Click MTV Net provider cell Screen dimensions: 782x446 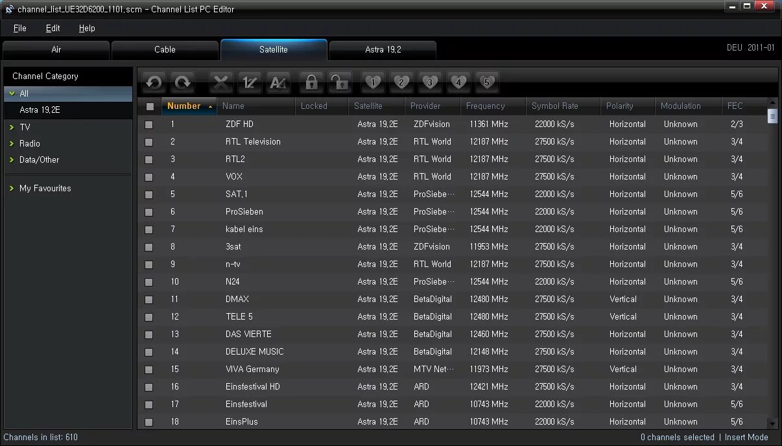click(x=434, y=370)
